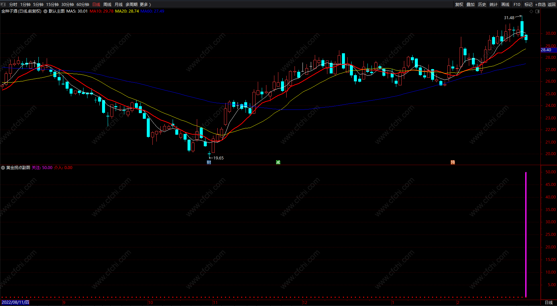Select the 60分钟 period tab
The image size is (557, 306).
tap(83, 4)
